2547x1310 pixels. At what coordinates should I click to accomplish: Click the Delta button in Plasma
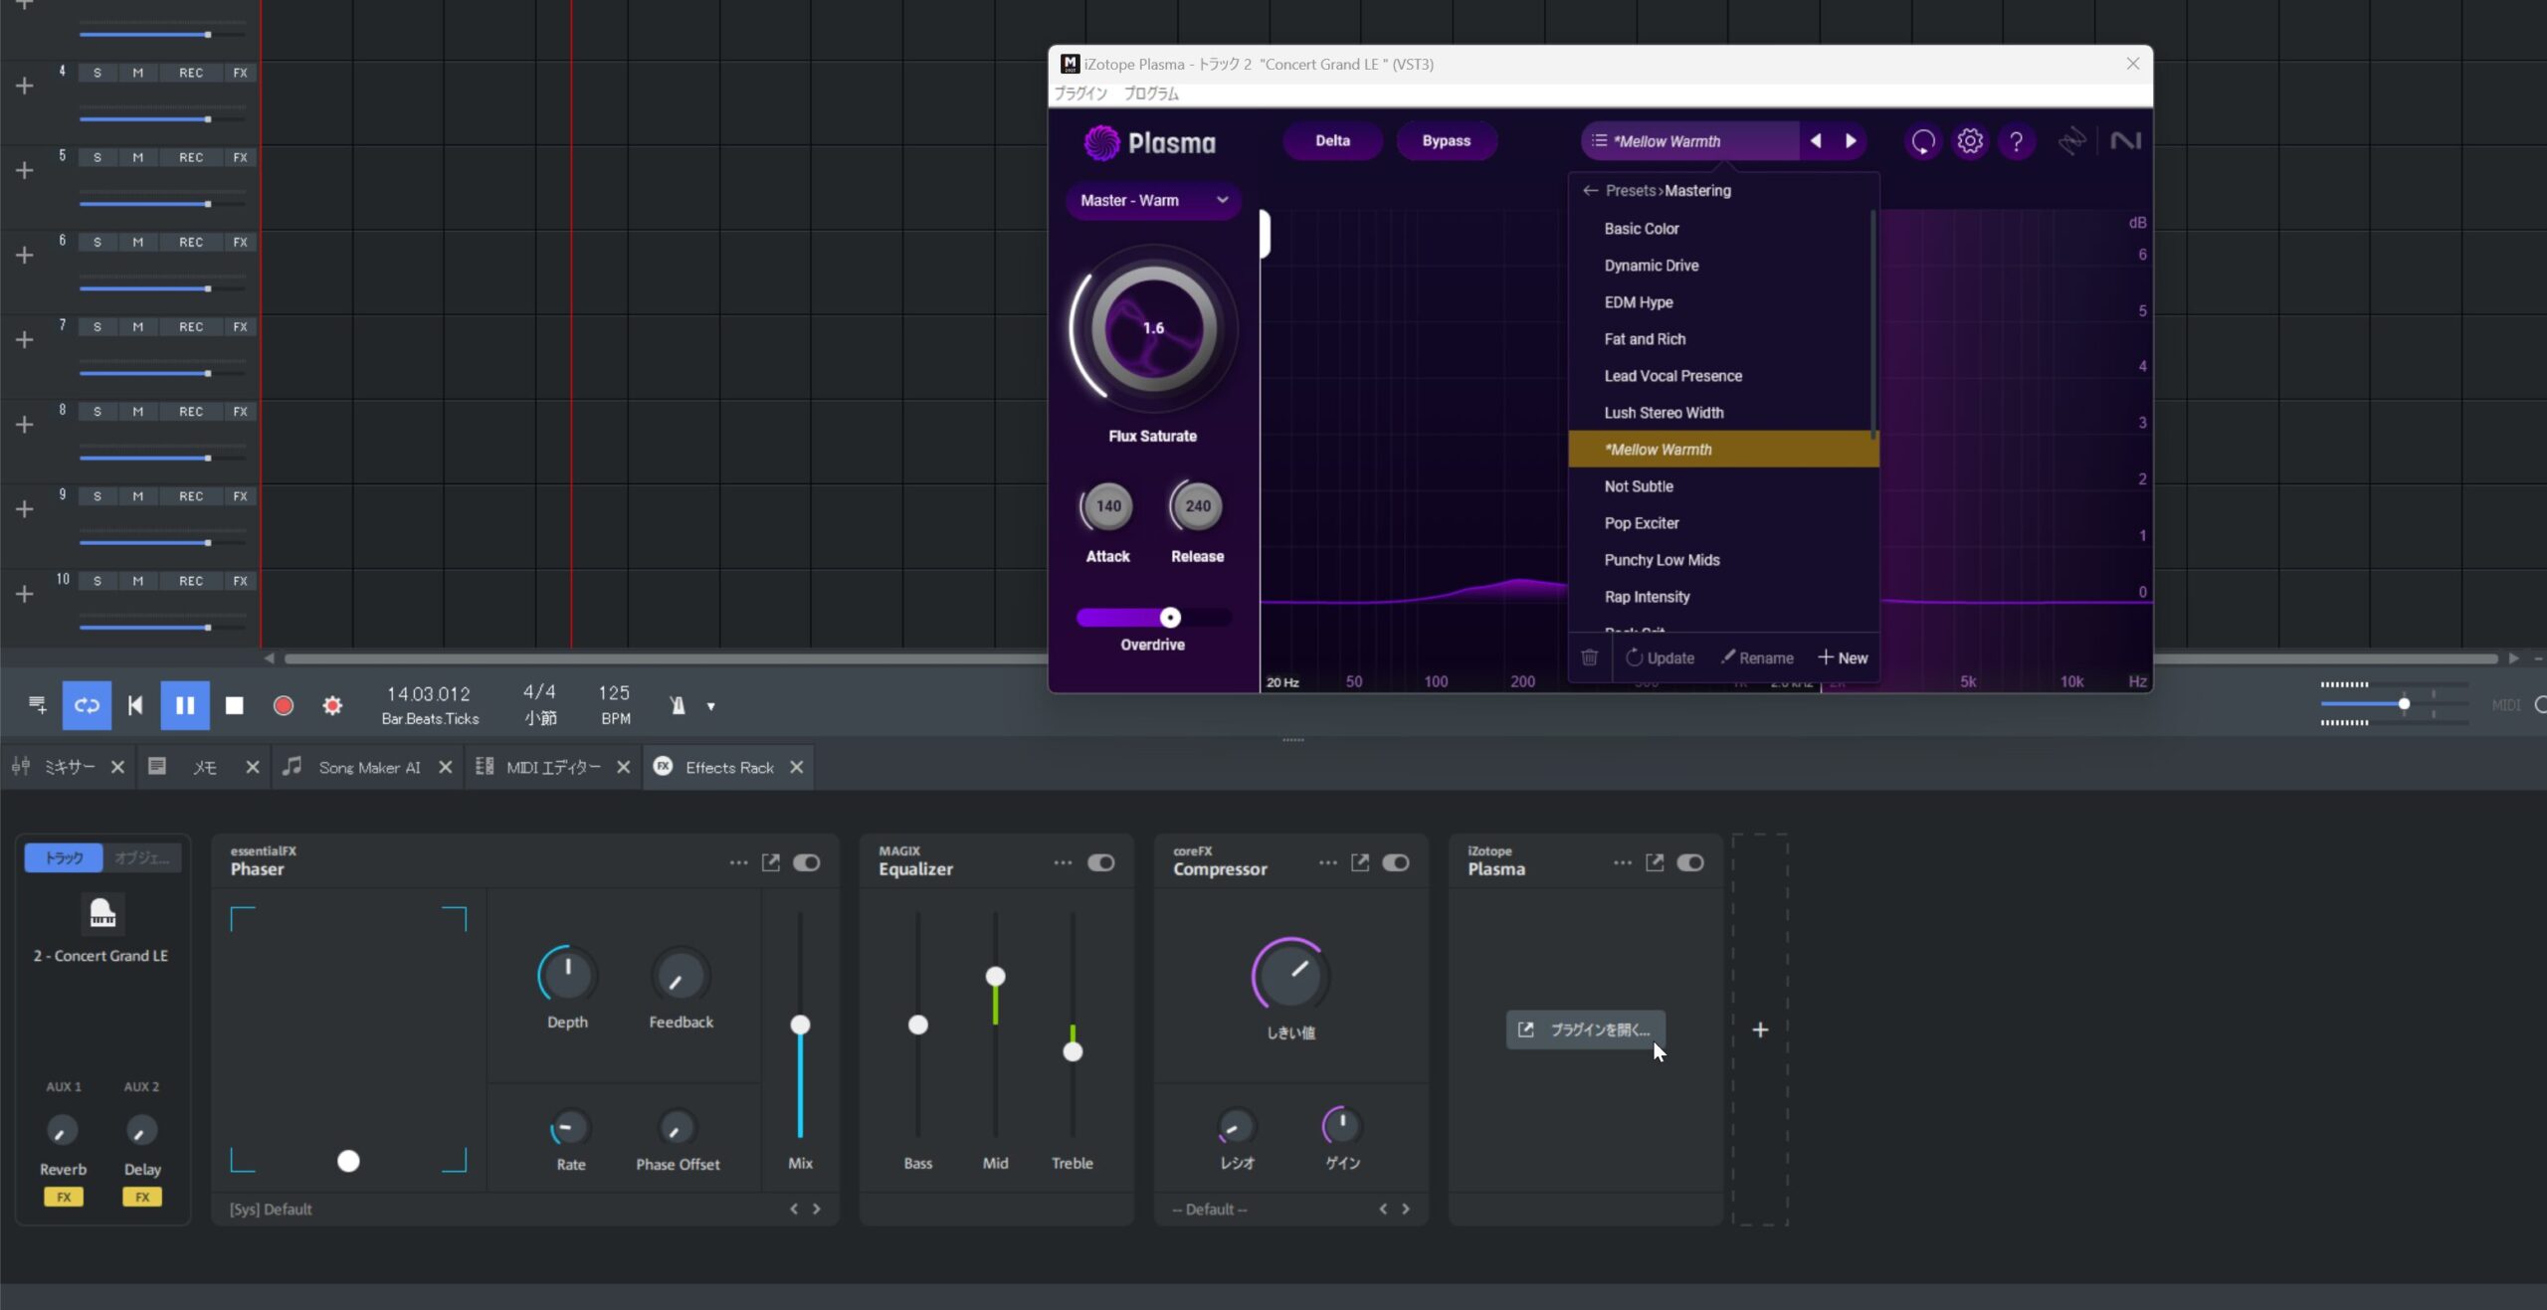[x=1332, y=141]
